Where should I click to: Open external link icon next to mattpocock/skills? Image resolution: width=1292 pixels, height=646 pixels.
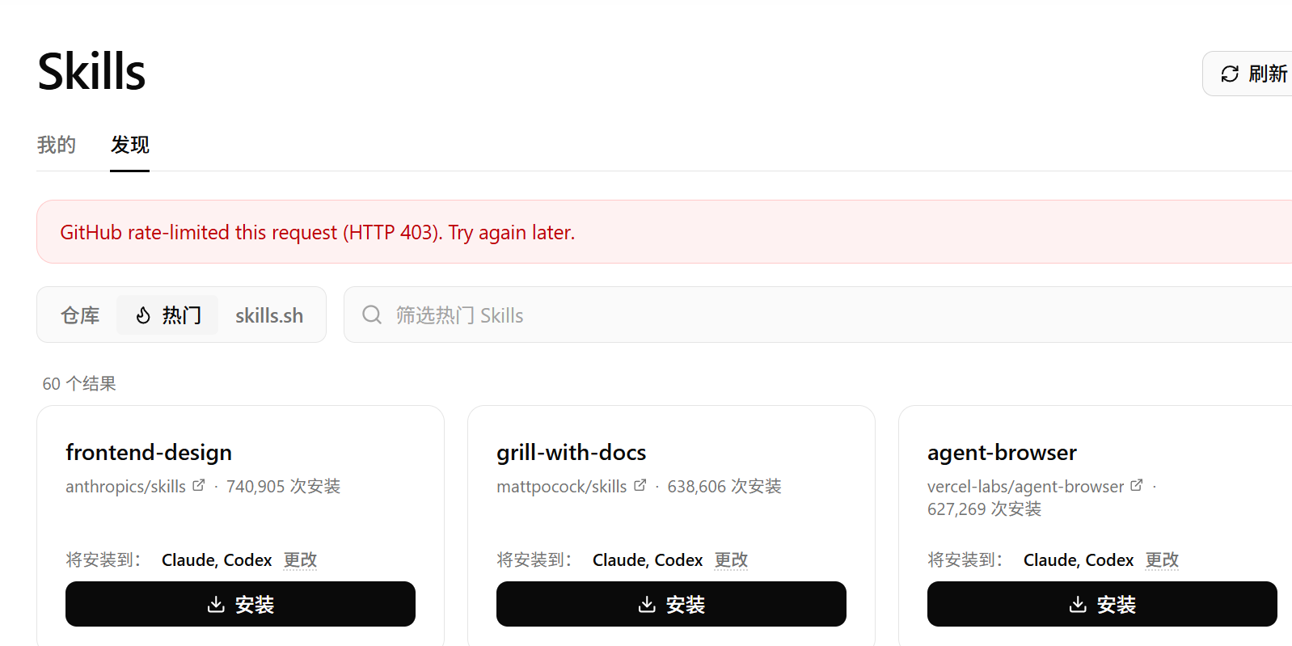[640, 485]
